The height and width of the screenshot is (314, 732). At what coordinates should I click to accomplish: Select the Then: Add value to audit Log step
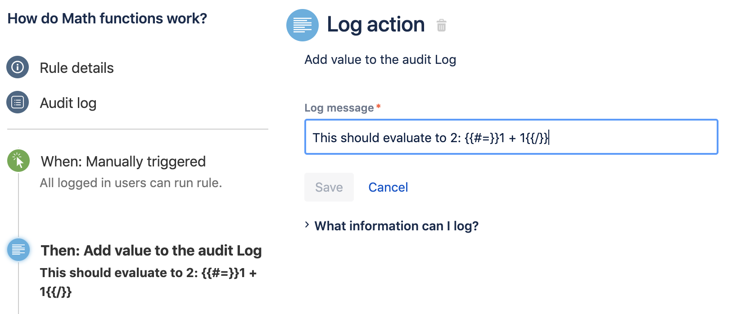[x=151, y=251]
